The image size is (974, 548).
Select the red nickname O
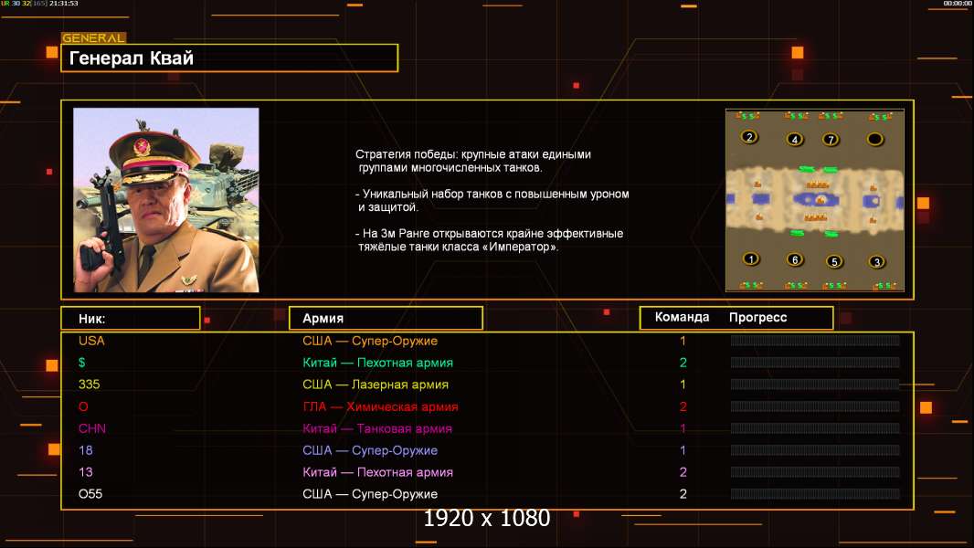pos(83,406)
